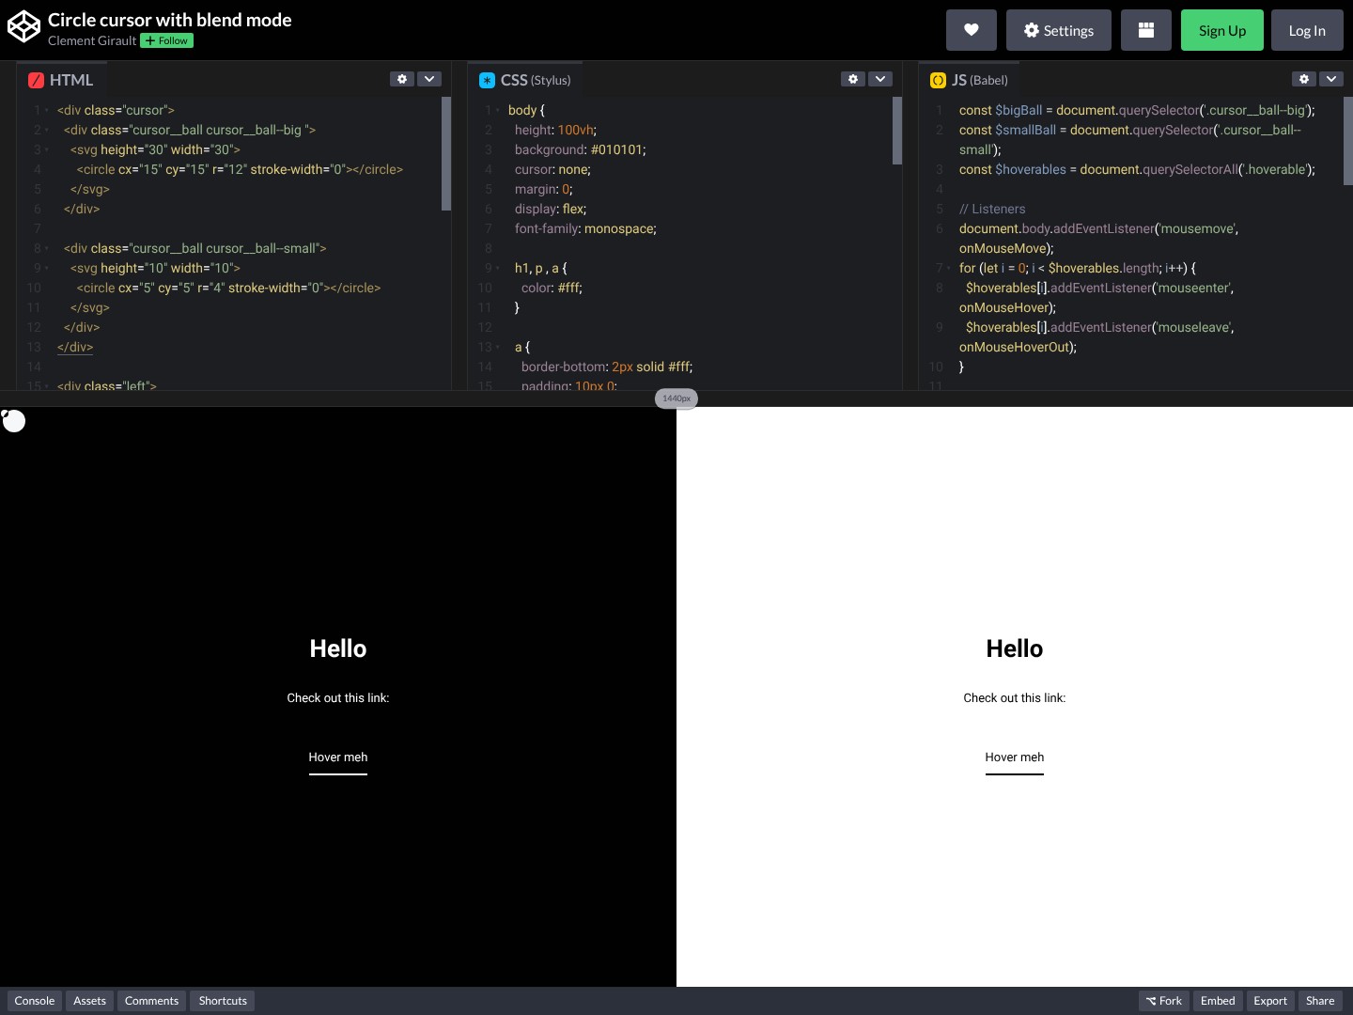Open CSS editor settings gear
The height and width of the screenshot is (1015, 1353).
click(852, 79)
